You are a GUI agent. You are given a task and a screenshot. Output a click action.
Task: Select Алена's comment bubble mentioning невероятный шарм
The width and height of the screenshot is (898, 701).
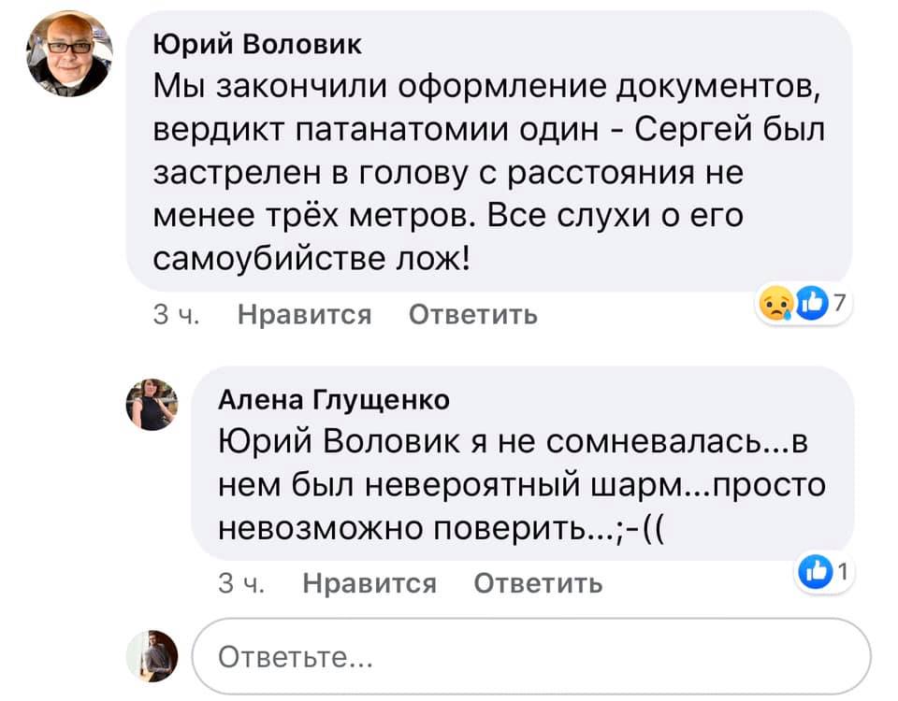[522, 464]
